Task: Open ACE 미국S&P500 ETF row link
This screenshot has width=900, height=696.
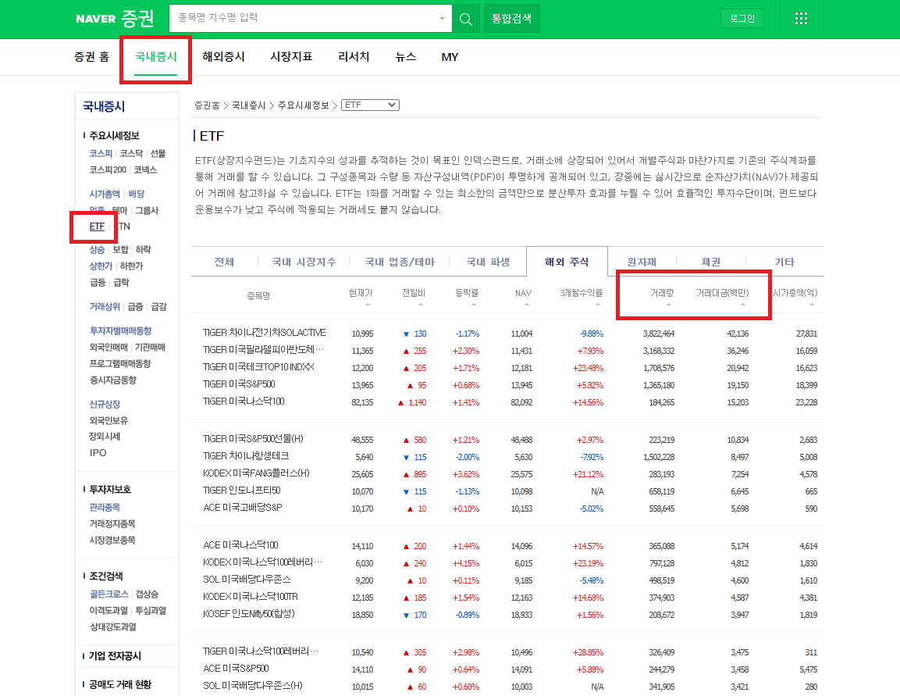Action: (x=236, y=669)
